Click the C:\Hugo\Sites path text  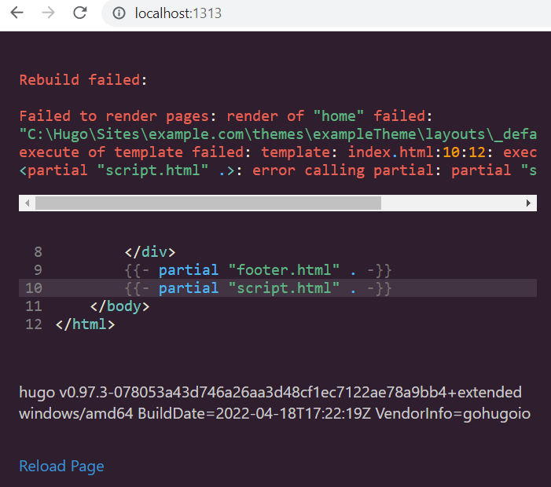pos(278,134)
